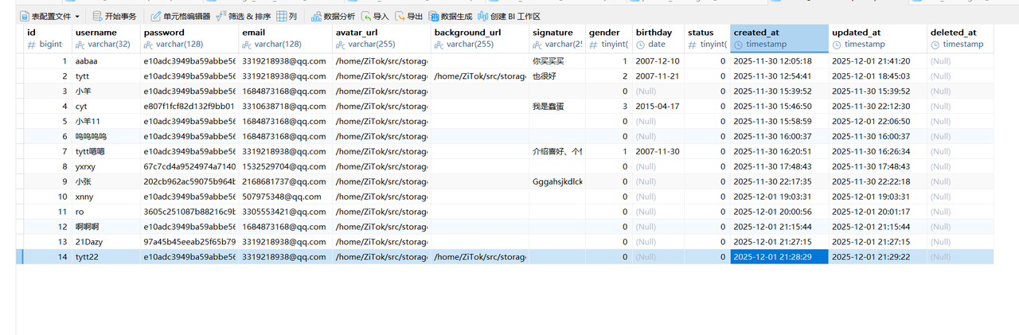Click the 导入 import button
Viewport: 1019px width, 335px height.
click(375, 16)
